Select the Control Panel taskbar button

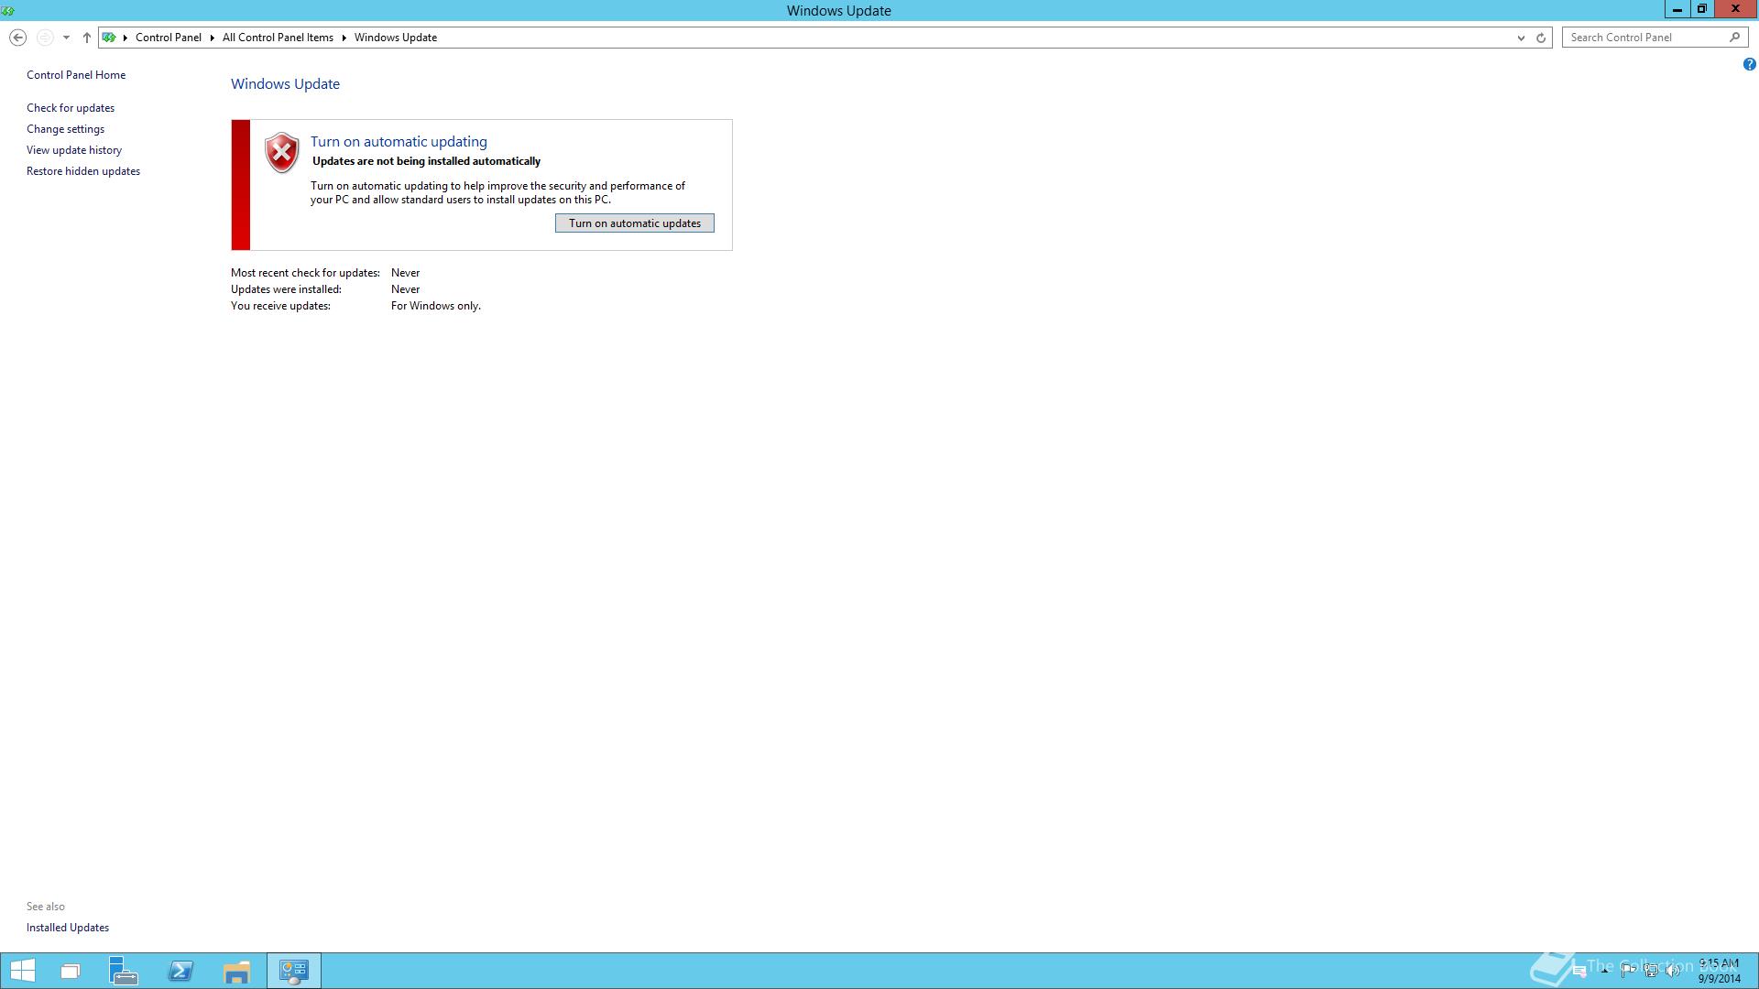click(294, 971)
